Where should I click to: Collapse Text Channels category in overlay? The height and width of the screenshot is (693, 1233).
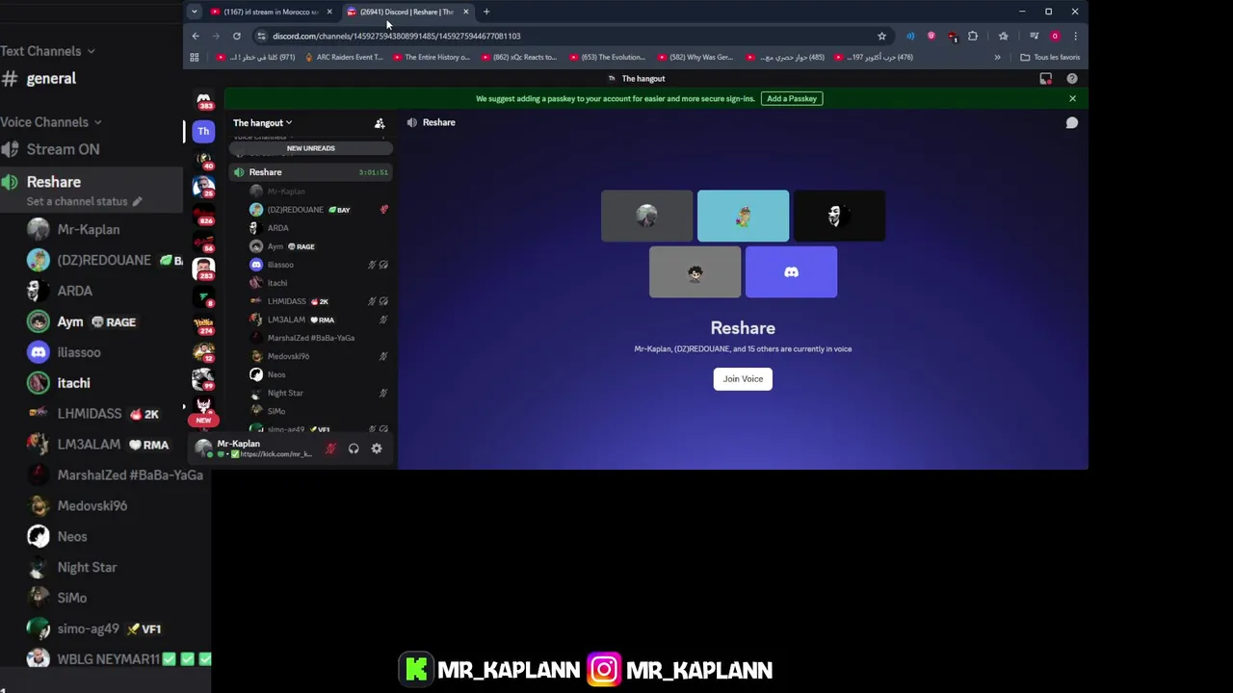47,51
